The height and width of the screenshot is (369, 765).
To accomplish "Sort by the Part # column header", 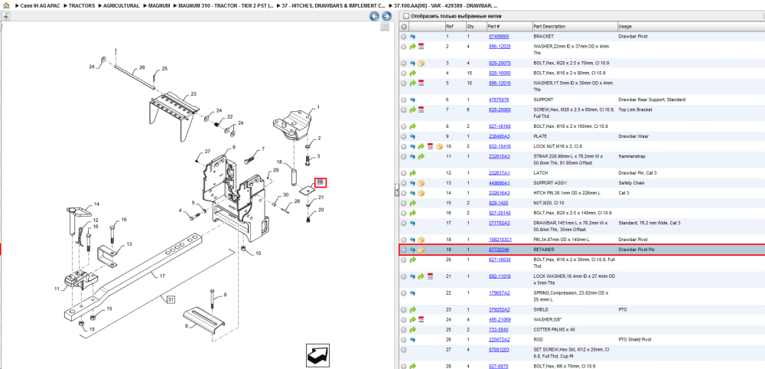I will [509, 26].
